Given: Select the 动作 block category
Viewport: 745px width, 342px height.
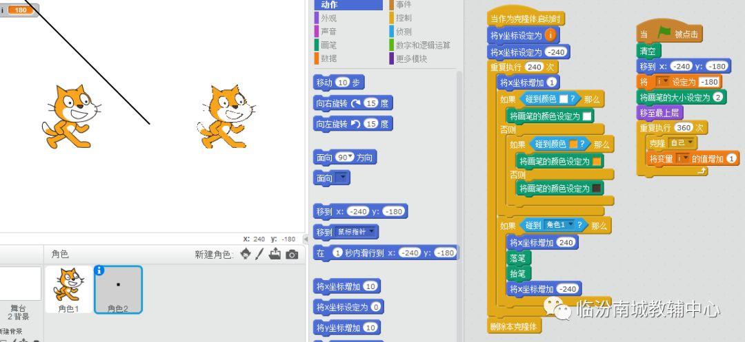Looking at the screenshot, I should [x=348, y=5].
